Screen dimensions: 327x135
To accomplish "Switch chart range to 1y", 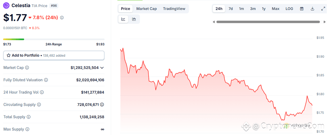I will (x=264, y=9).
